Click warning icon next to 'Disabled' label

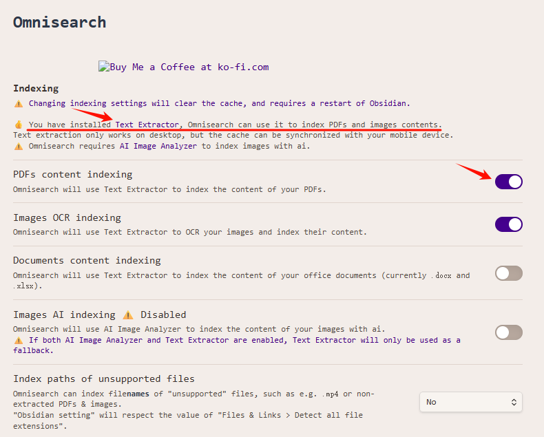point(128,315)
